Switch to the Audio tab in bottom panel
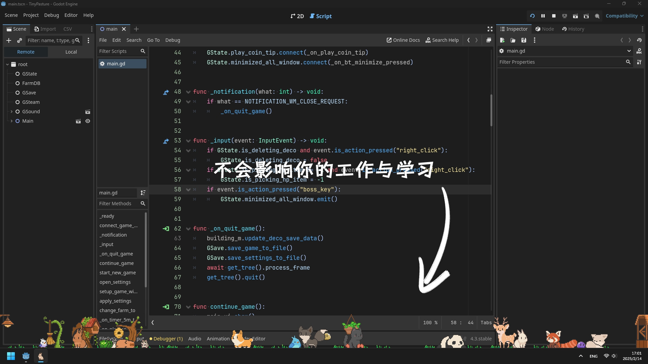648x364 pixels. (x=194, y=338)
